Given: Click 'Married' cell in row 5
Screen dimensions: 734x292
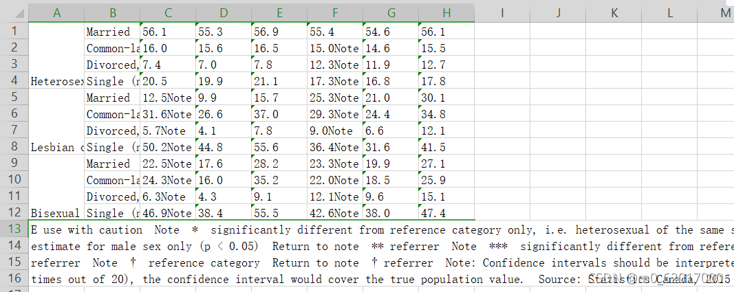Looking at the screenshot, I should pyautogui.click(x=112, y=97).
